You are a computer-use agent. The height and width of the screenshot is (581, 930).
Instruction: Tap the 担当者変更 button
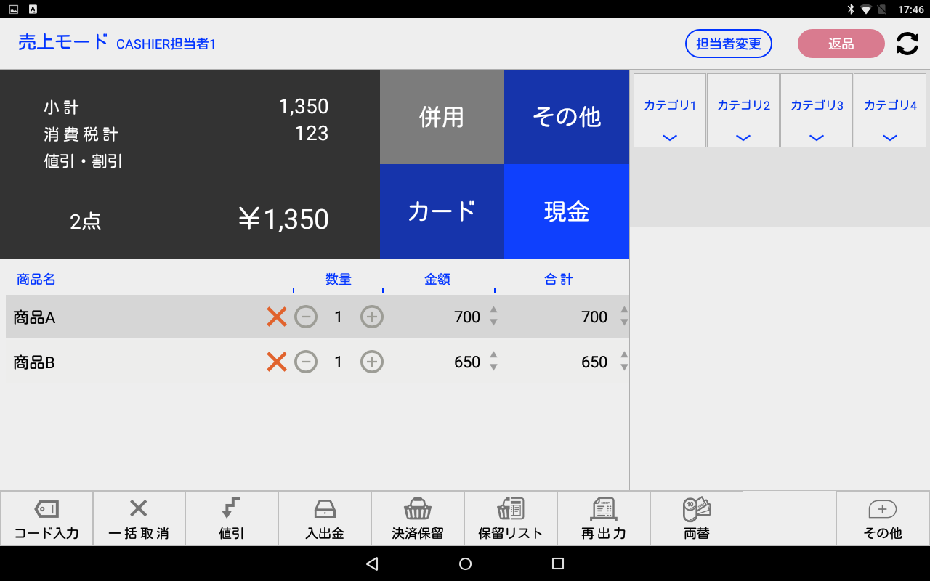[x=729, y=44]
